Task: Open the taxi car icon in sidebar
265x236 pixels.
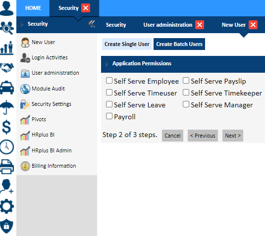Action: click(x=7, y=88)
